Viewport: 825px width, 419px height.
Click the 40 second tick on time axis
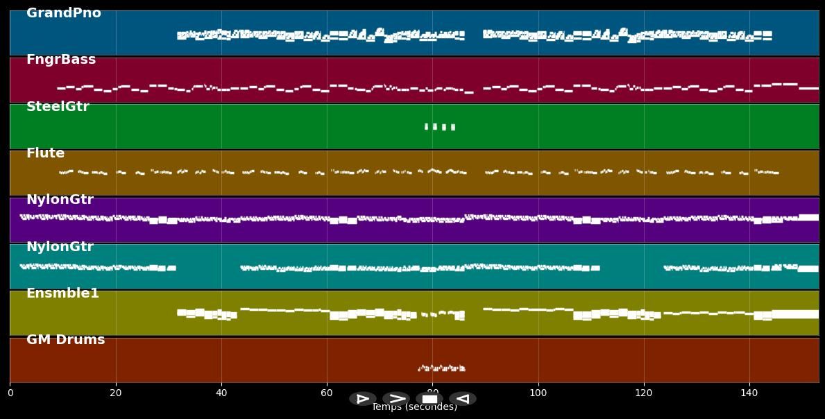[221, 393]
